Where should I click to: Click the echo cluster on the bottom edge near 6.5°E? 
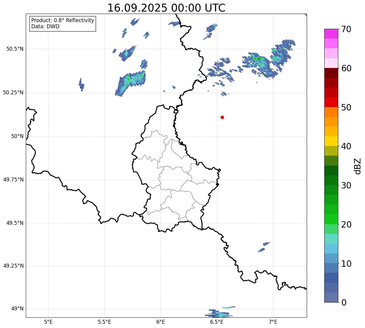click(220, 313)
